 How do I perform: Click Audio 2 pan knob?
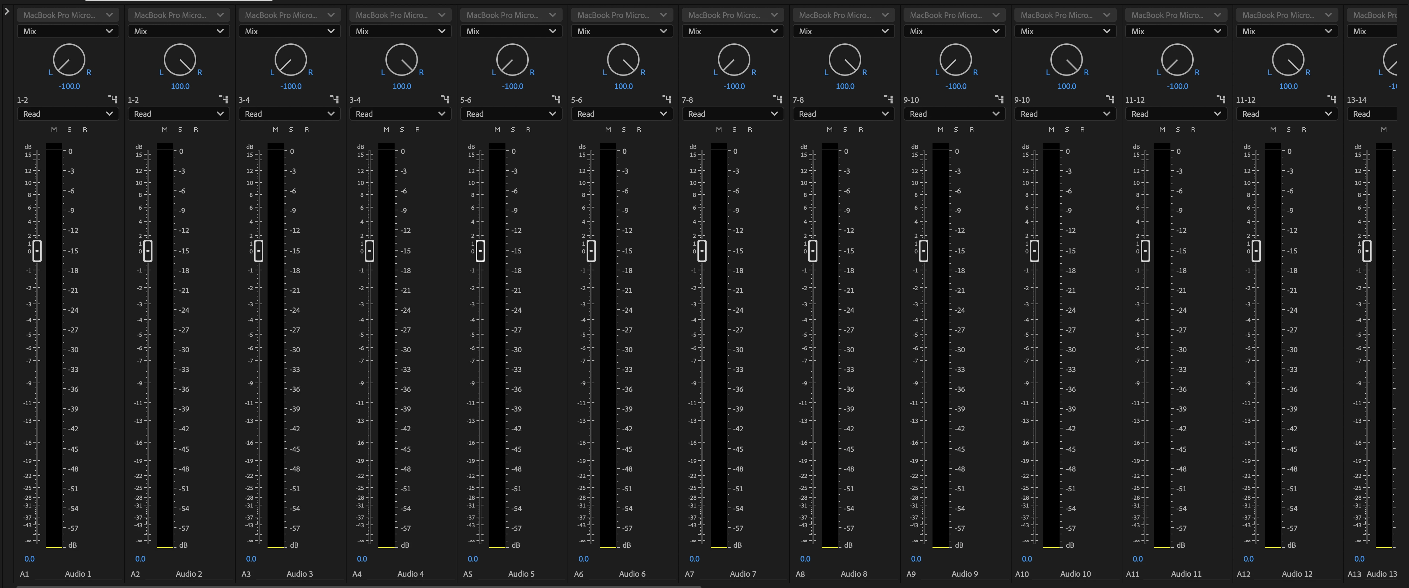coord(180,60)
